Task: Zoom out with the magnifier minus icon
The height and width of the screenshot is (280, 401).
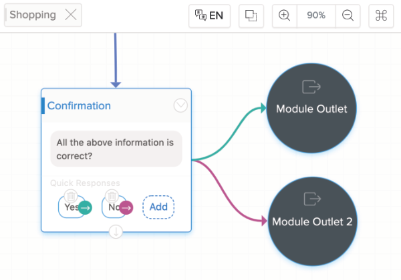Action: click(348, 15)
